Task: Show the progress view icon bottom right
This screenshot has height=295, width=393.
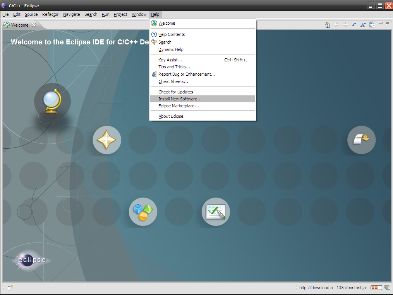Action: 387,288
